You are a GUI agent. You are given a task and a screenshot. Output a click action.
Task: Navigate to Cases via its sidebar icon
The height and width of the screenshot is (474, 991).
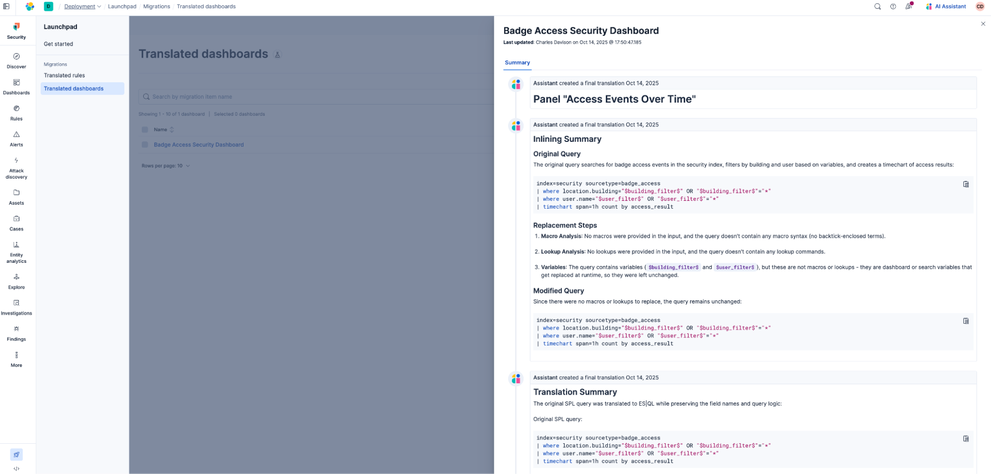point(16,222)
